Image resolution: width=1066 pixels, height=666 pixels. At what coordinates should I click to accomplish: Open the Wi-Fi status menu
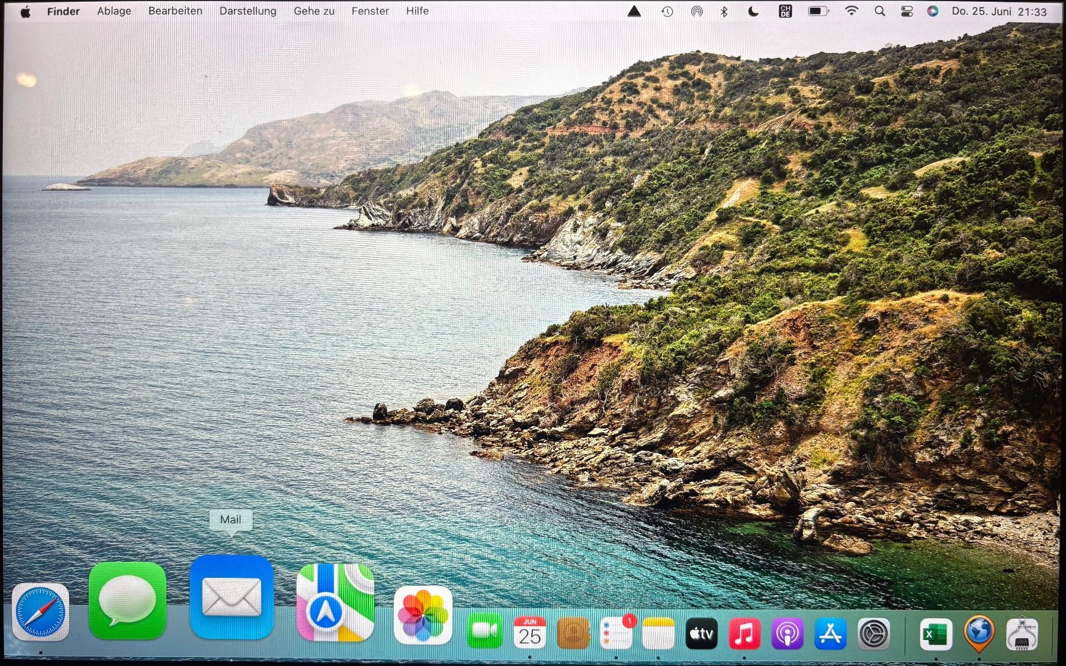tap(852, 11)
